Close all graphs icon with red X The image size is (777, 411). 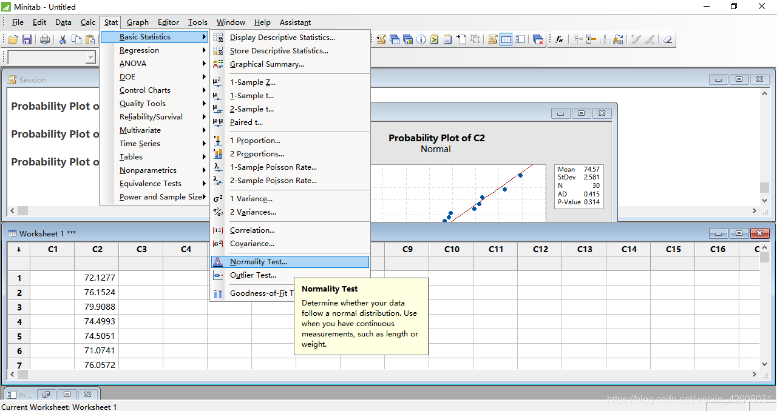coord(538,39)
